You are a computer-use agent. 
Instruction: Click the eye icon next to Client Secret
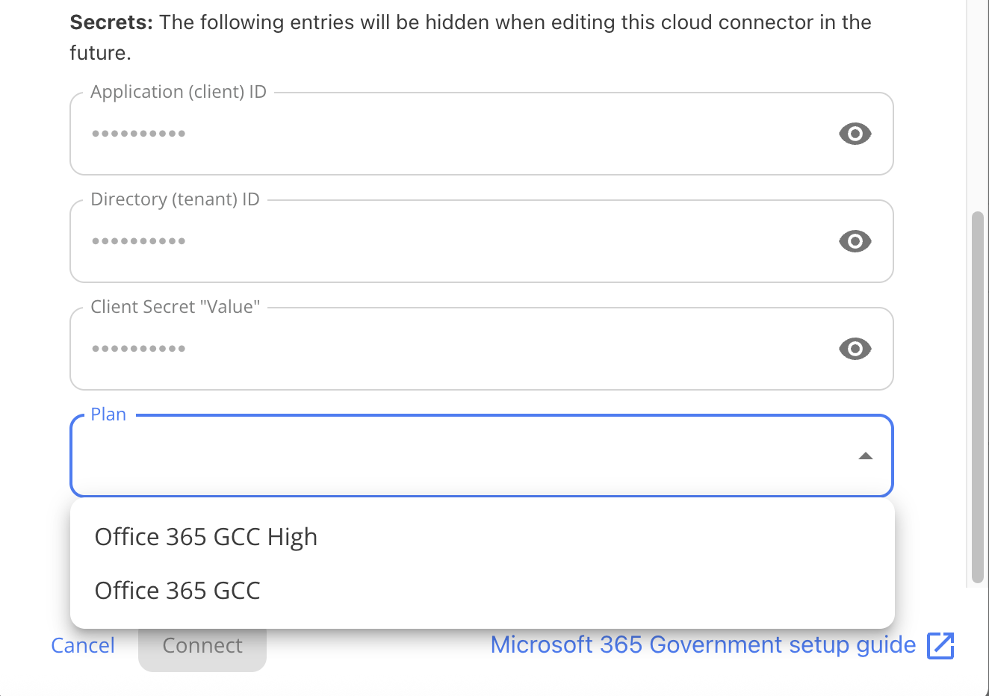[x=855, y=349]
